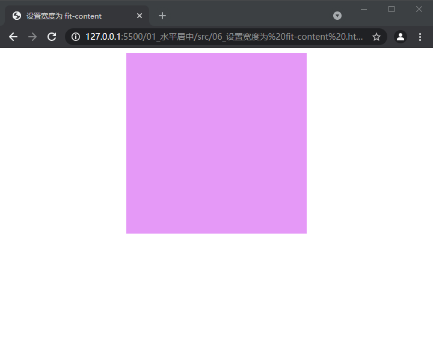The height and width of the screenshot is (351, 433).
Task: Open the user profile menu
Action: pos(401,37)
